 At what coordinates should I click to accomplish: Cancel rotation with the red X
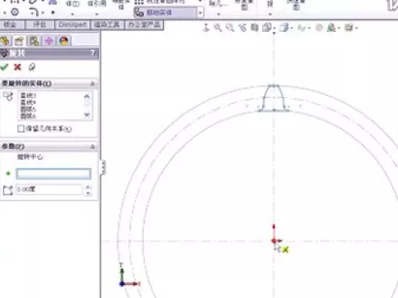(x=17, y=67)
